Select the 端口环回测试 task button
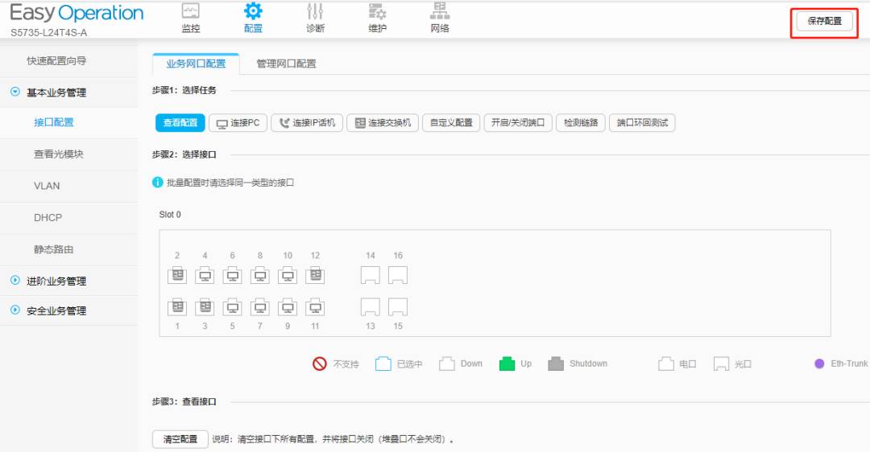 642,122
